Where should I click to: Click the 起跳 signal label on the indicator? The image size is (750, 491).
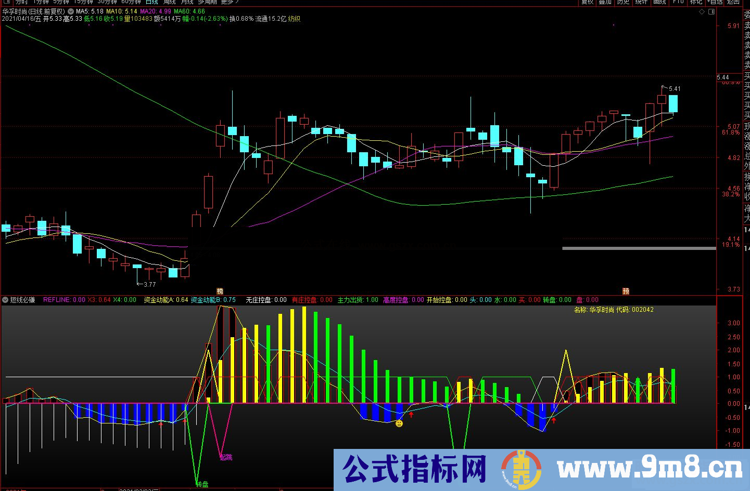[x=226, y=457]
